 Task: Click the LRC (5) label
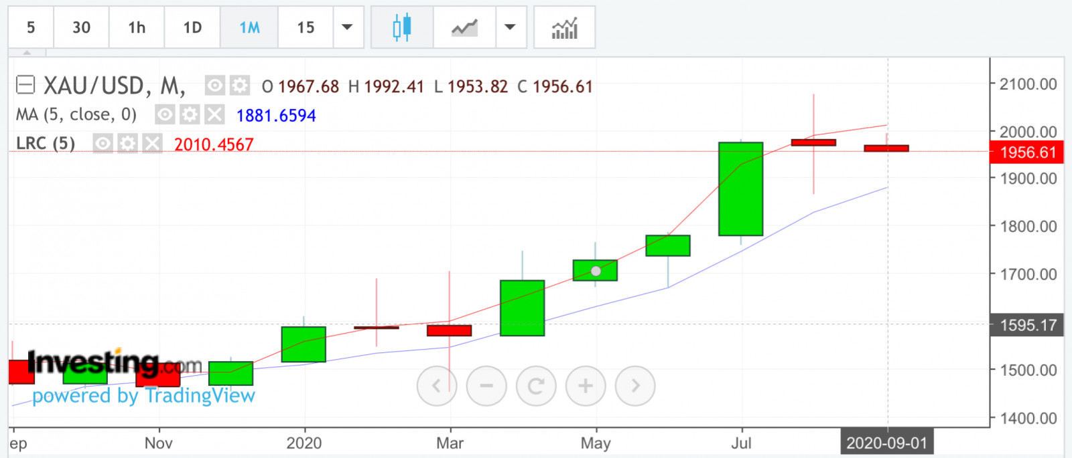click(x=46, y=144)
